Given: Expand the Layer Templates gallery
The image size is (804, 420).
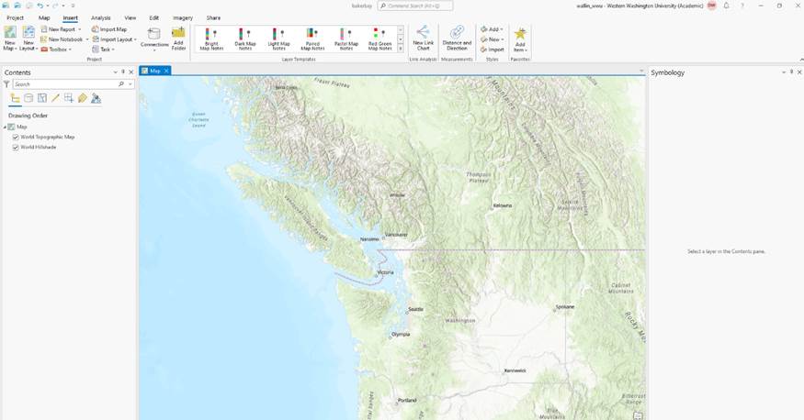Looking at the screenshot, I should point(401,49).
